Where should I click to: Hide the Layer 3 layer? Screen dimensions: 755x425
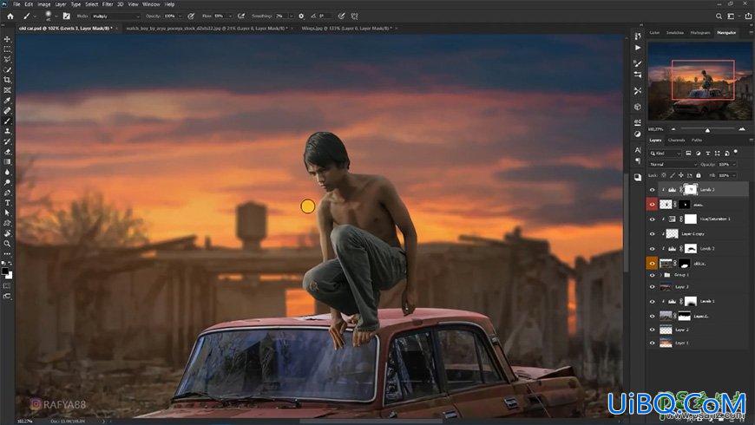[x=652, y=287]
